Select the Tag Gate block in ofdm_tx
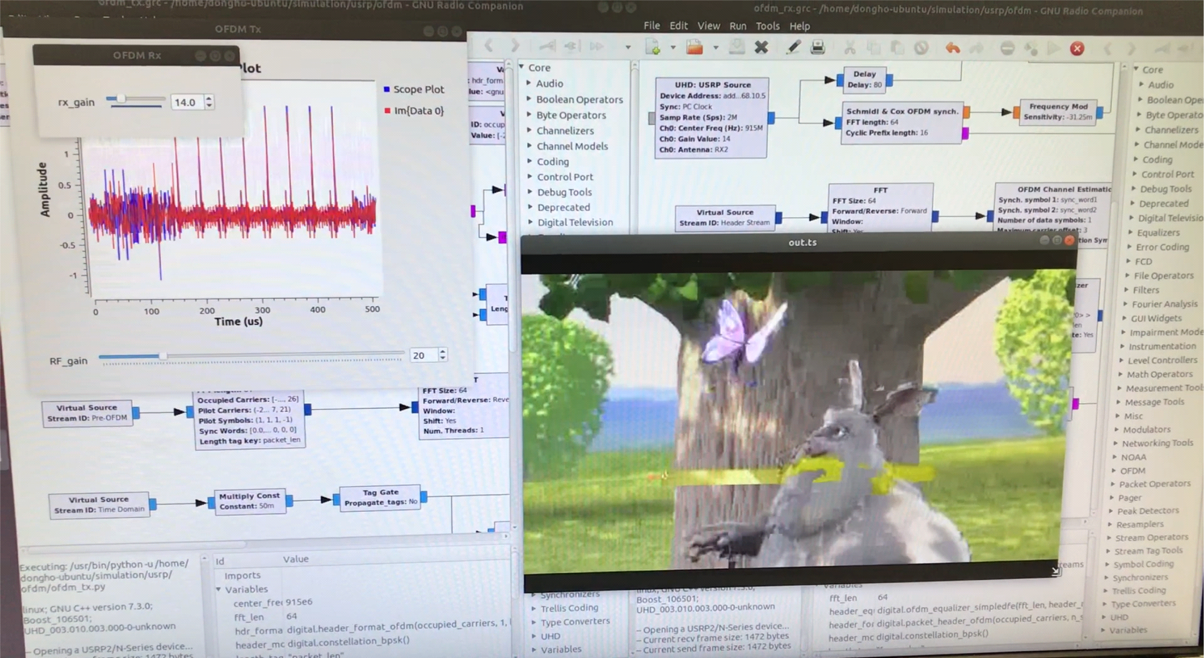This screenshot has height=658, width=1204. pyautogui.click(x=380, y=497)
